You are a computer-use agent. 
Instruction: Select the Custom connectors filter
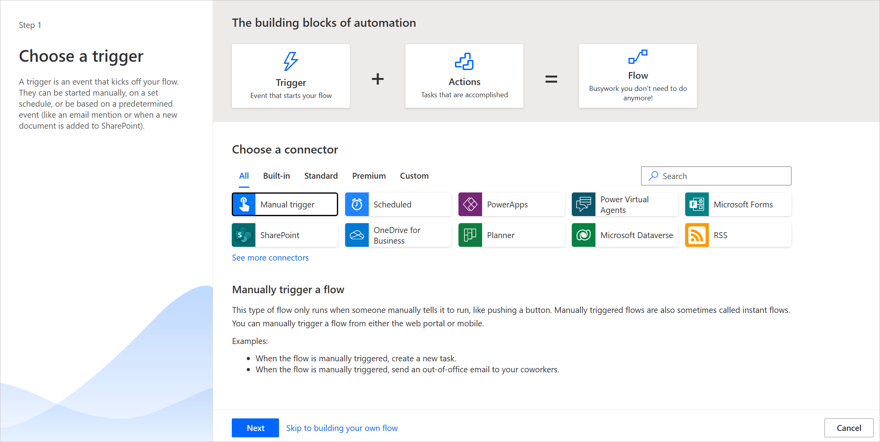414,175
